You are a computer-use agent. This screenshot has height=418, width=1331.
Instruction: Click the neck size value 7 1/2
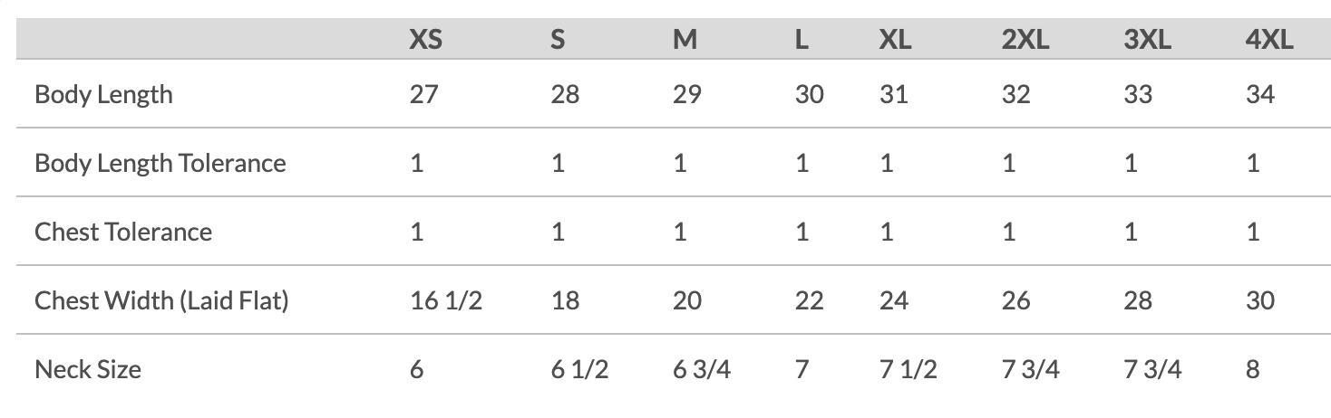908,369
